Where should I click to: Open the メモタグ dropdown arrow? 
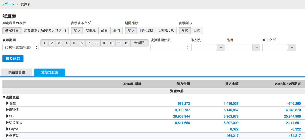(292, 48)
